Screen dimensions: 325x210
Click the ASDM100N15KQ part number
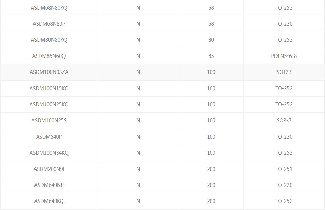[49, 88]
